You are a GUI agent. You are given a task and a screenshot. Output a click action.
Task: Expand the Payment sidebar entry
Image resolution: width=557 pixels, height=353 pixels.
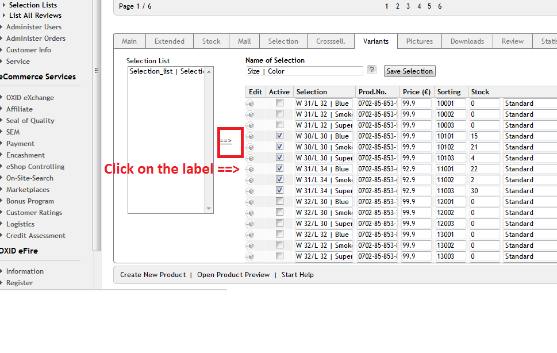point(20,144)
